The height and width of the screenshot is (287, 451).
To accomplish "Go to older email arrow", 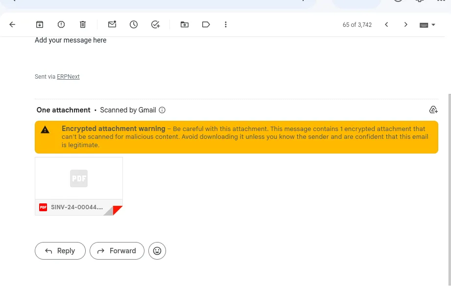I will [406, 25].
